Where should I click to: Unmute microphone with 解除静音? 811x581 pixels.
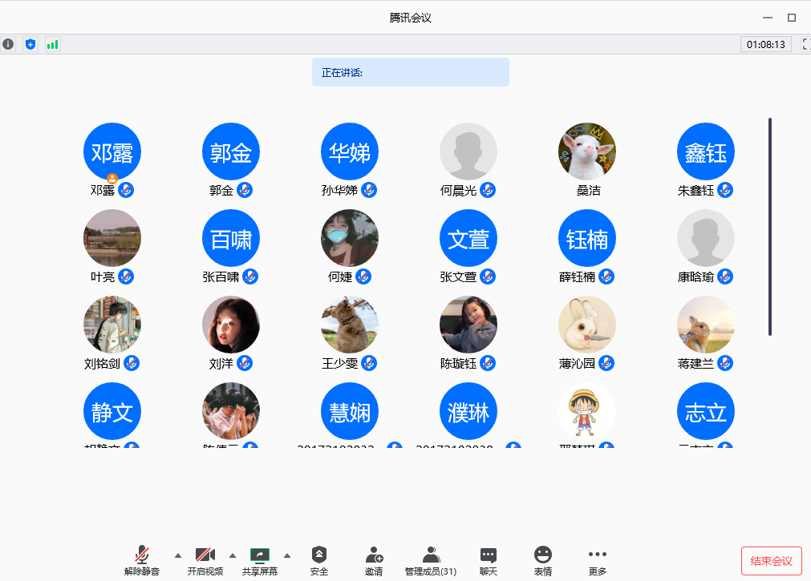142,559
